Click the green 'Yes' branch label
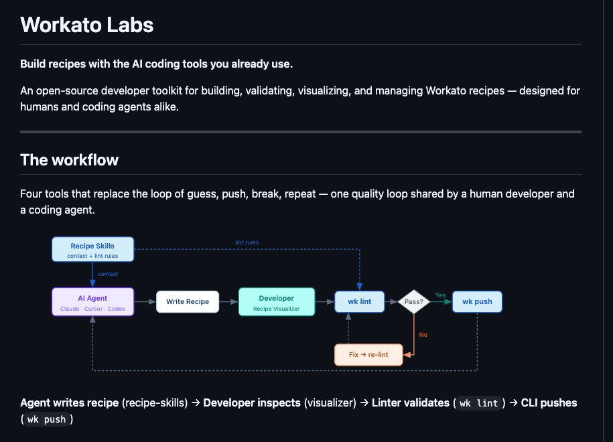Screen dimensions: 613x442 441,295
